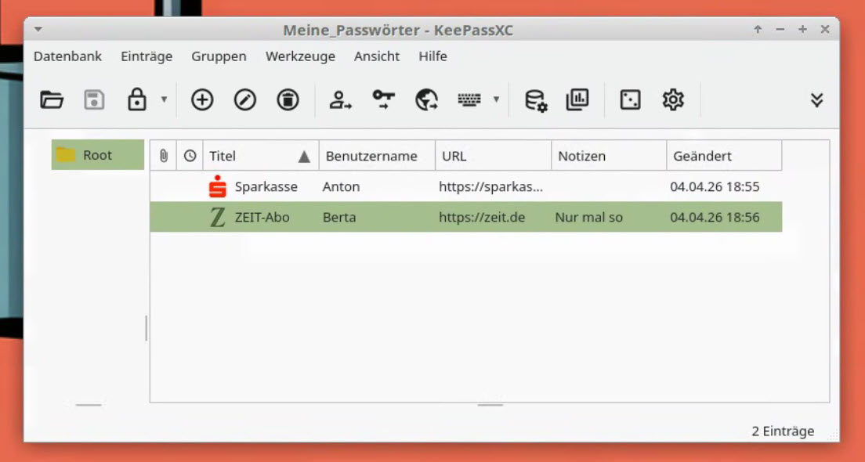865x462 pixels.
Task: Expand the Auto-Type keyboard dropdown arrow
Action: coord(496,100)
